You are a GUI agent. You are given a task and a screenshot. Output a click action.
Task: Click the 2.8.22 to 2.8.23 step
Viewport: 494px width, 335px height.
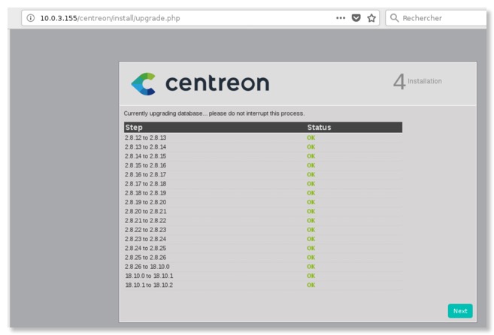tap(145, 230)
